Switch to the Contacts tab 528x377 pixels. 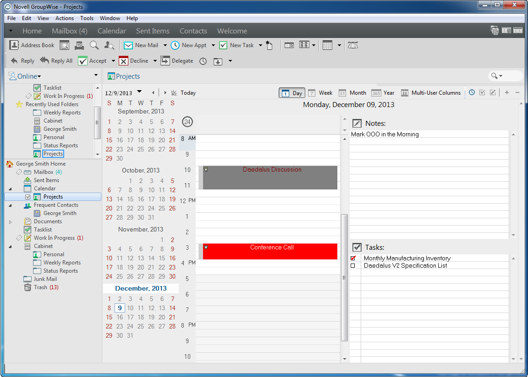tap(193, 31)
